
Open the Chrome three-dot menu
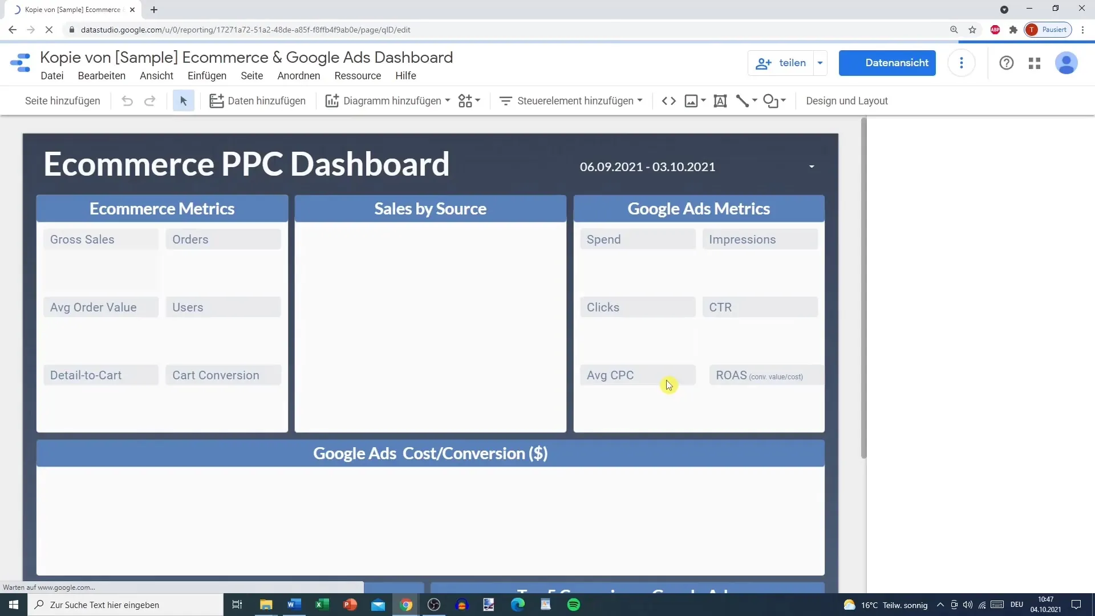tap(1082, 30)
